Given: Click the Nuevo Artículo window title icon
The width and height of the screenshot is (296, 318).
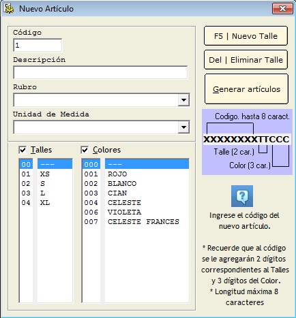Looking at the screenshot, I should click(9, 9).
